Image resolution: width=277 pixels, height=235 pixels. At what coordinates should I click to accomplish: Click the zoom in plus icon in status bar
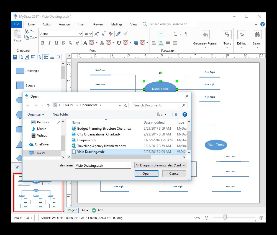coord(261,218)
